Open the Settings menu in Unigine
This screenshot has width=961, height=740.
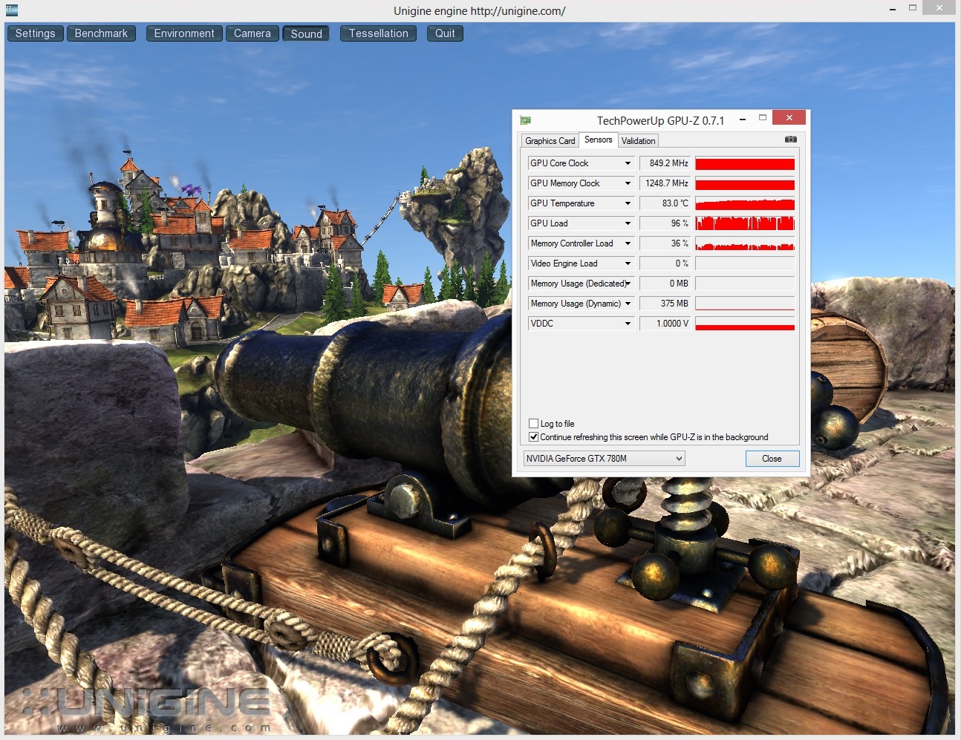[35, 33]
